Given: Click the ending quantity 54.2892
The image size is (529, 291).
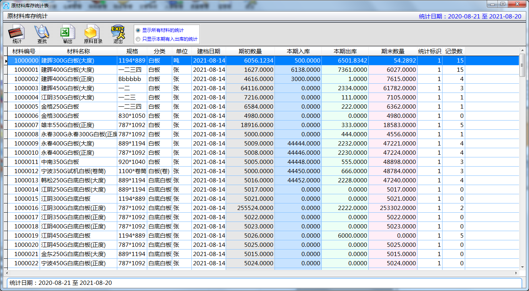Looking at the screenshot, I should pos(393,61).
